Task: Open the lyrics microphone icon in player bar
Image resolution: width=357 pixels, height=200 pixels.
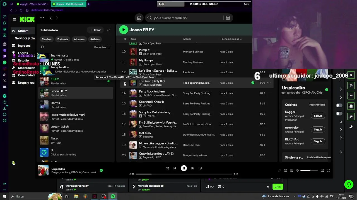Action: pos(279,171)
